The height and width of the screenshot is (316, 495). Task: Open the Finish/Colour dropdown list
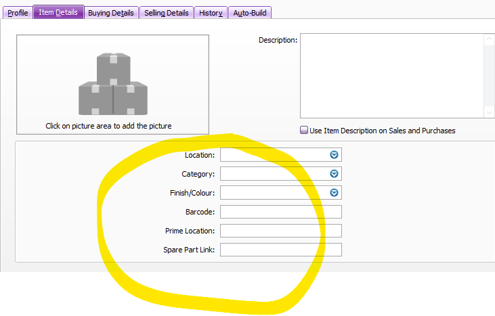[x=334, y=193]
